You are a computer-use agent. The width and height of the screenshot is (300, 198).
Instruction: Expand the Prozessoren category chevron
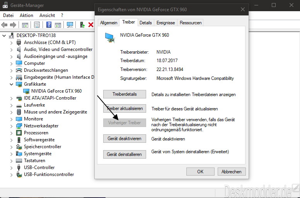pyautogui.click(x=12, y=133)
